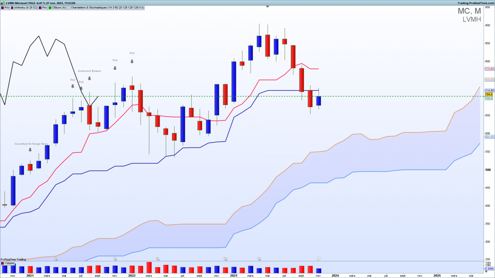This screenshot has height=278, width=495.
Task: Click the event marker above 2023 label
Action: click(x=225, y=259)
